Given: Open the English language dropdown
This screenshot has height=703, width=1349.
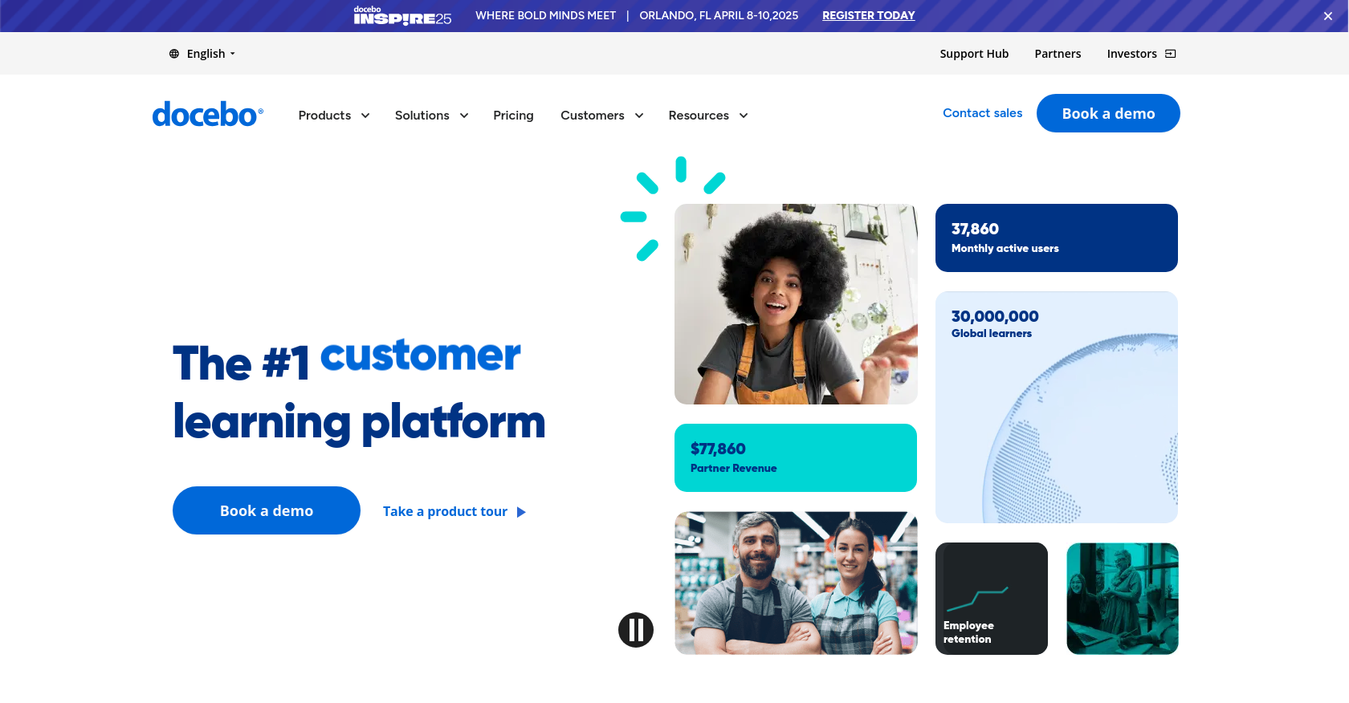Looking at the screenshot, I should tap(202, 54).
